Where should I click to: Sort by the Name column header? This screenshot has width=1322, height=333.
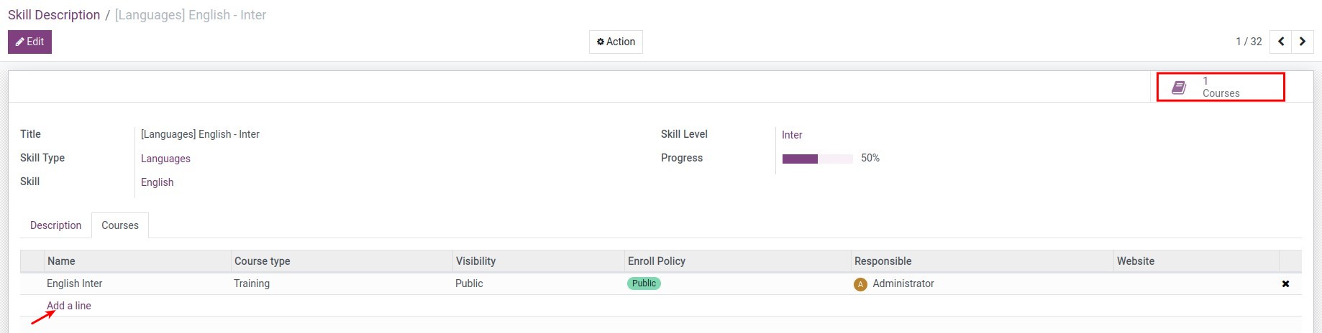62,261
